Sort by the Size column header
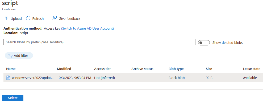The height and width of the screenshot is (103, 263). click(x=209, y=69)
